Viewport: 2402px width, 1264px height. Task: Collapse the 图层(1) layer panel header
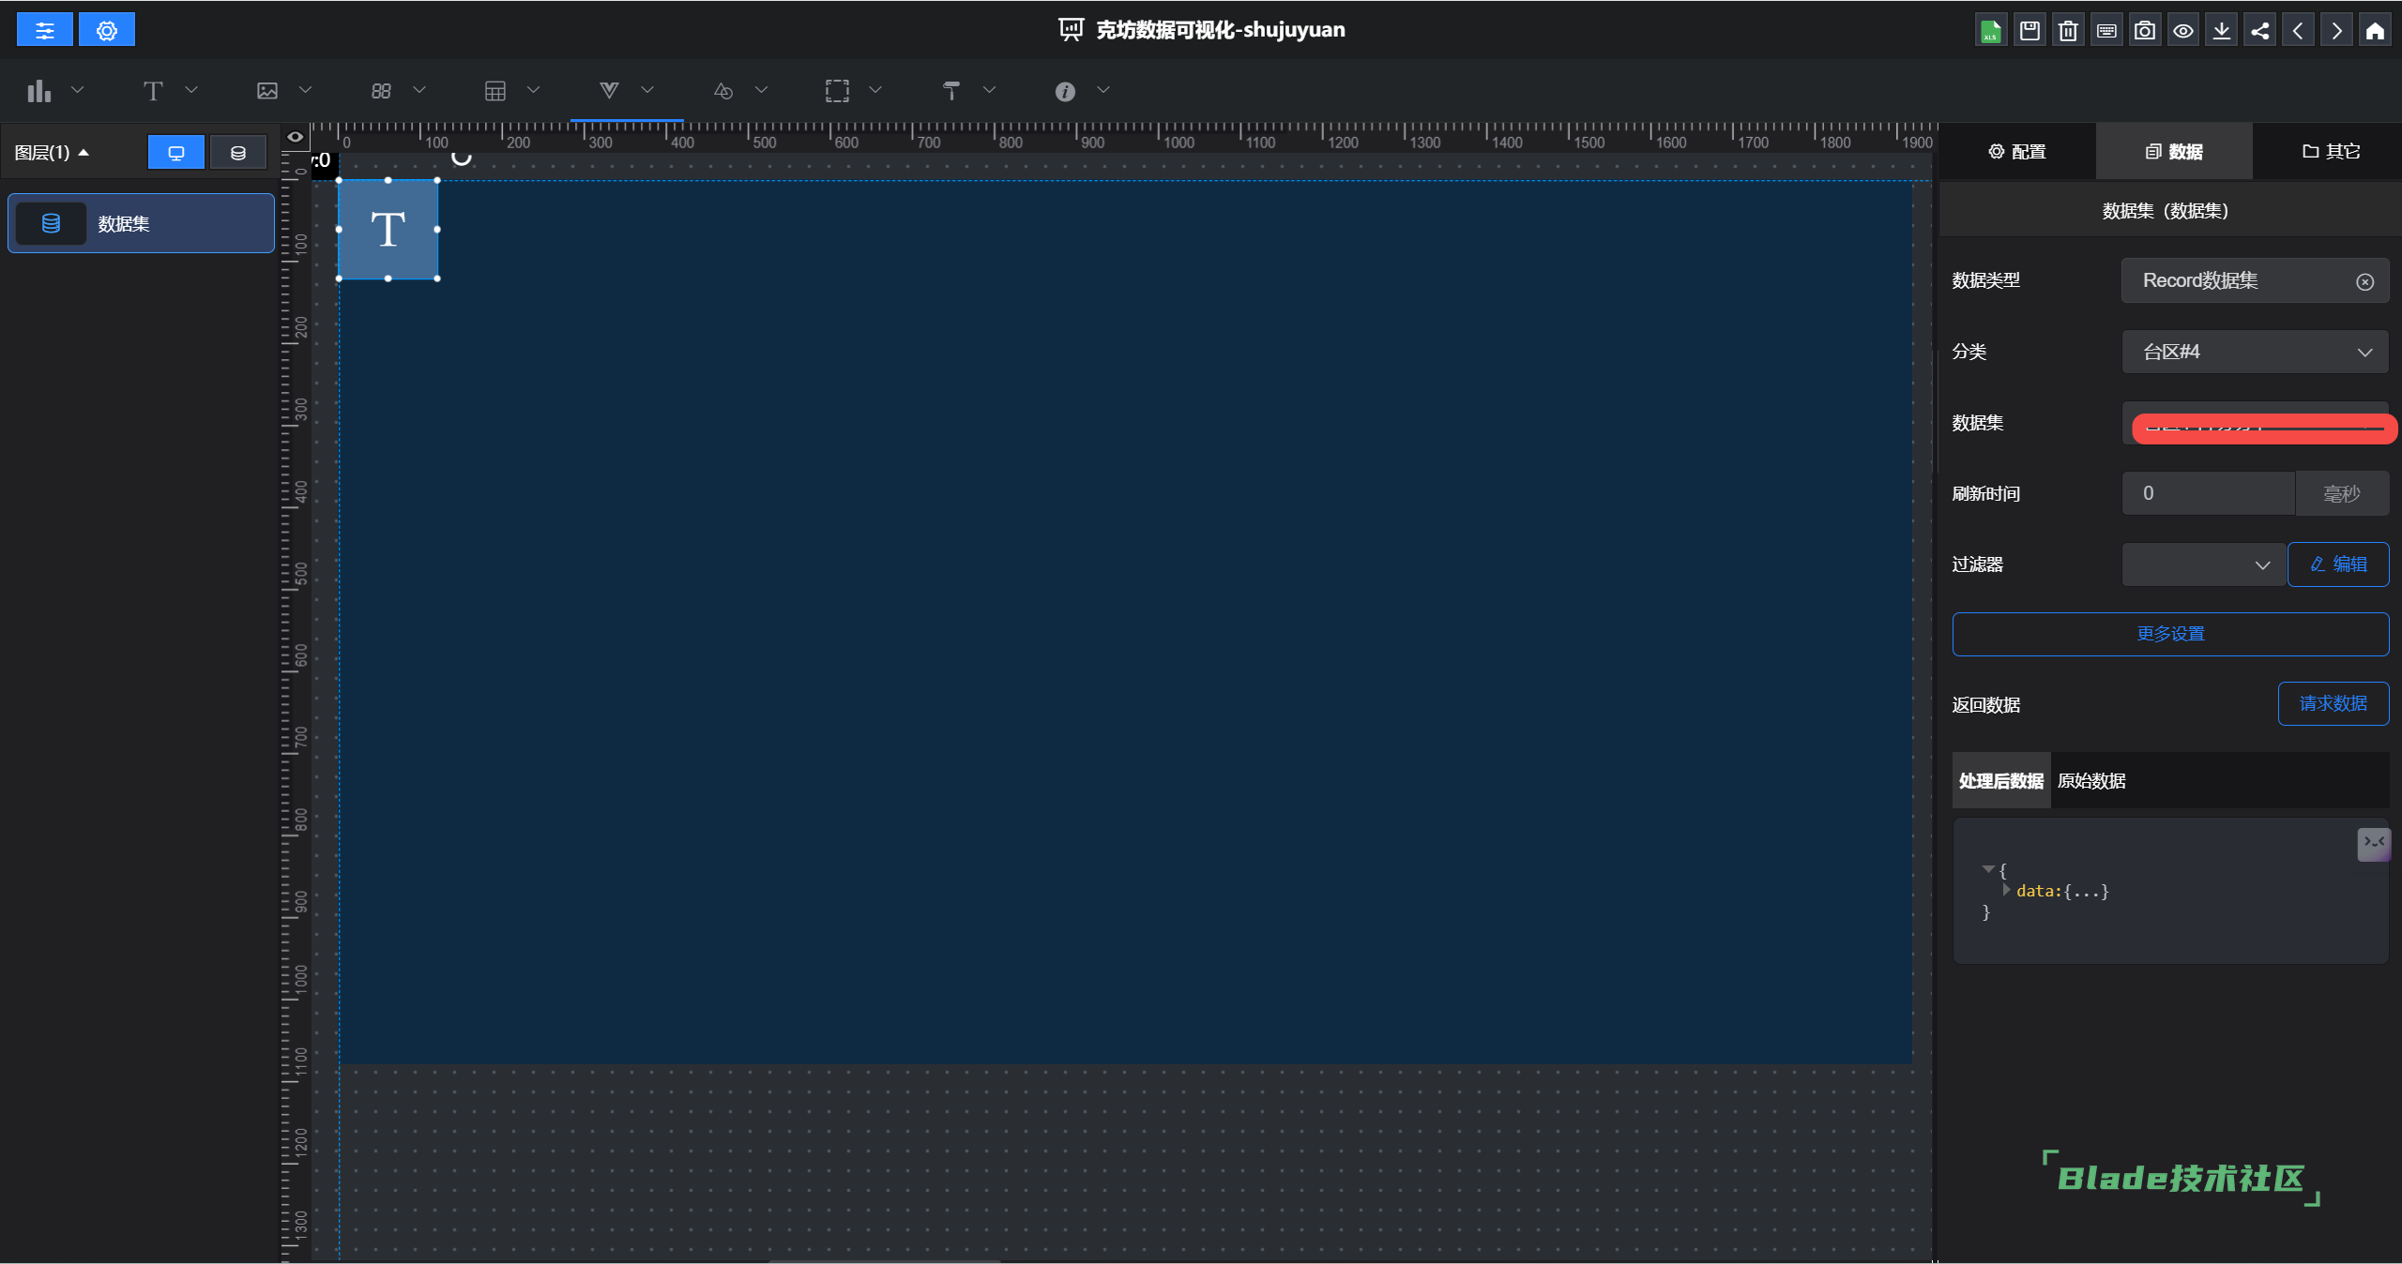click(x=52, y=152)
